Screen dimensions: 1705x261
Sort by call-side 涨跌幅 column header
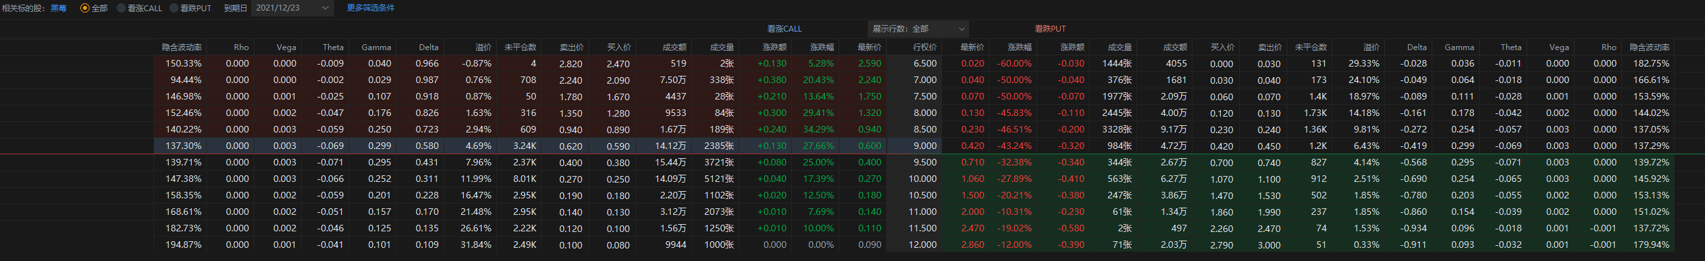click(822, 47)
